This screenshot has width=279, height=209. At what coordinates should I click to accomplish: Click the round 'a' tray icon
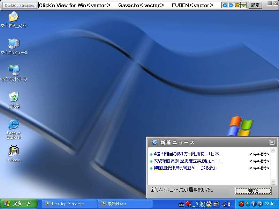[x=260, y=204]
